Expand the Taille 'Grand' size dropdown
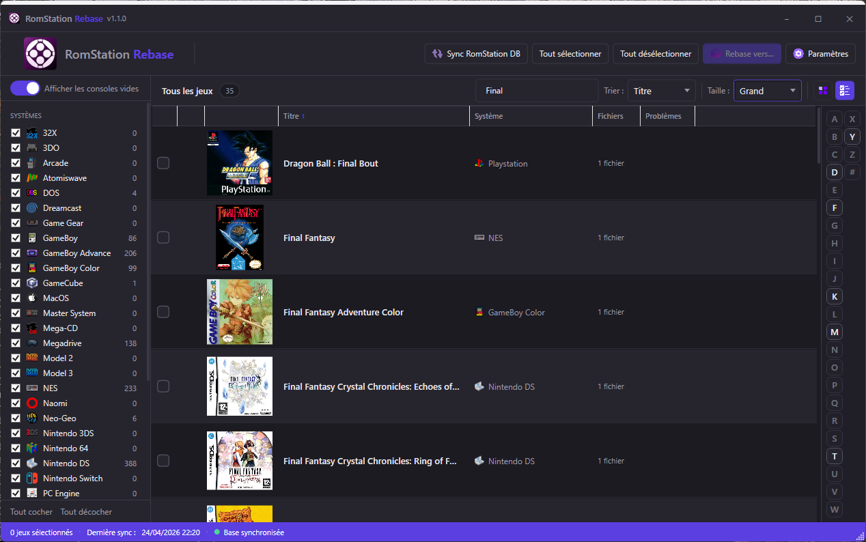 click(x=767, y=91)
